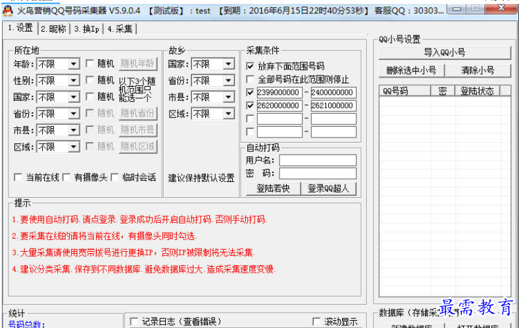Expand the 市县 dropdown under 故乡
The width and height of the screenshot is (519, 328).
pyautogui.click(x=228, y=97)
